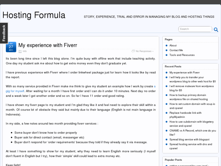
Task: Click bullet text 'Buyer ask for direct contact'
Action: [x=49, y=138]
